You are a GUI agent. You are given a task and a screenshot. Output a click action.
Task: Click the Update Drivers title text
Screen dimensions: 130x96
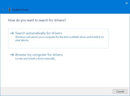(20, 10)
